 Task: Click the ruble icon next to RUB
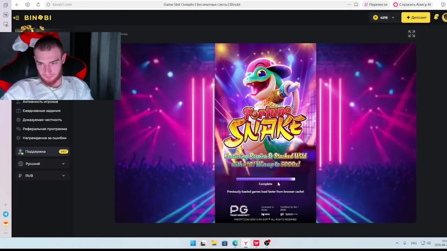[20, 175]
